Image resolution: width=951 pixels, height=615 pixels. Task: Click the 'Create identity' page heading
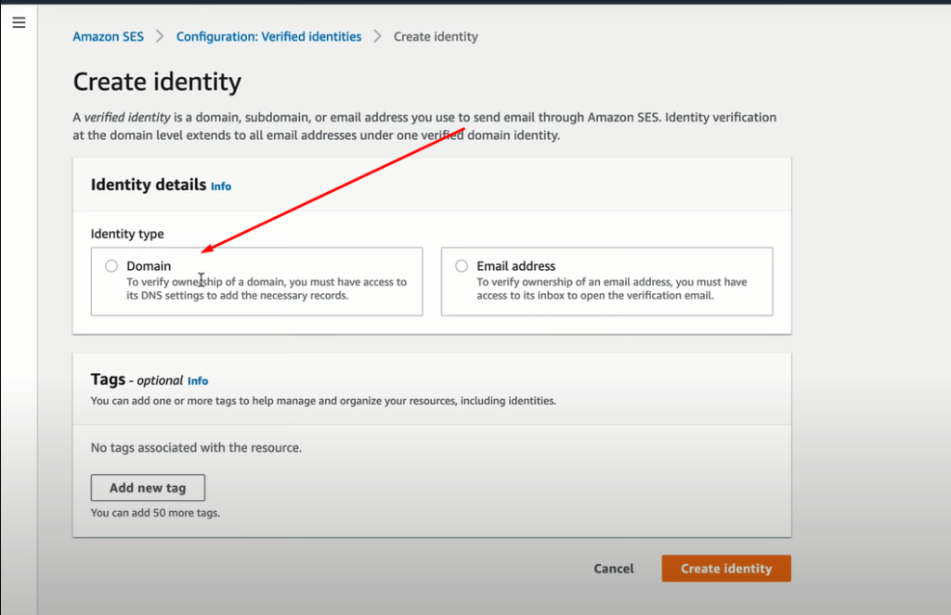[157, 82]
